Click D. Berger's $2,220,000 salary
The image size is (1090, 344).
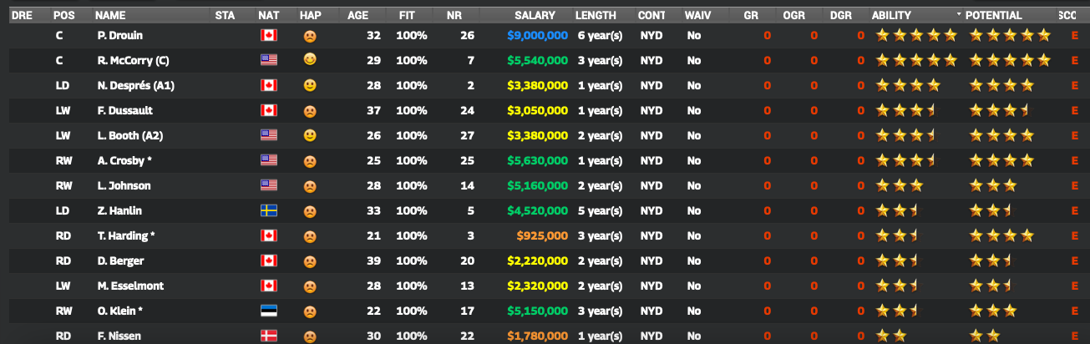pyautogui.click(x=537, y=261)
